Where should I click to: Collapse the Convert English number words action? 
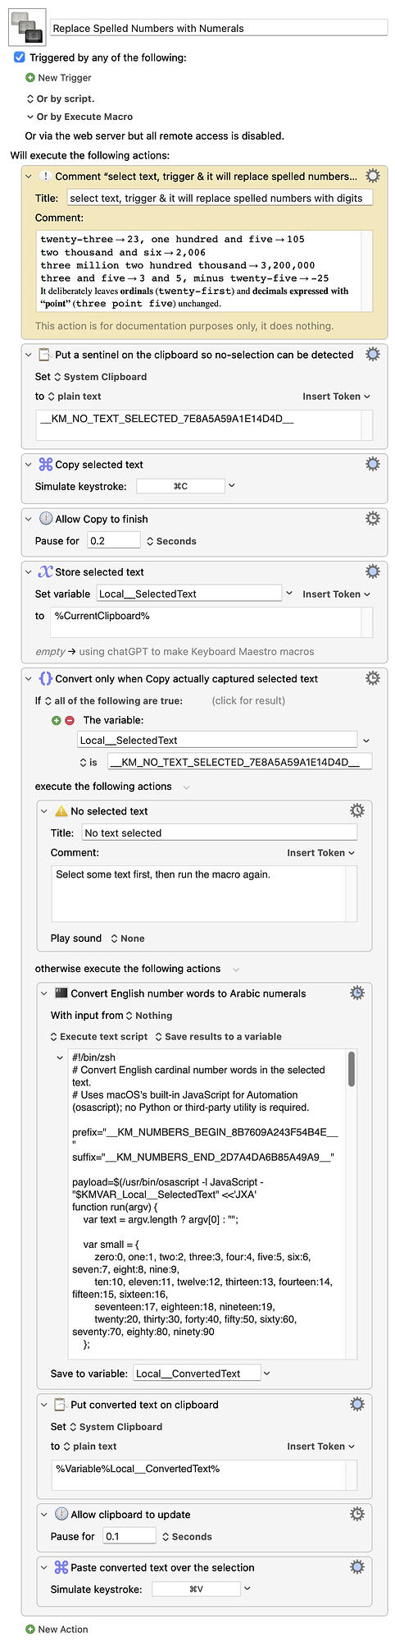tap(44, 993)
